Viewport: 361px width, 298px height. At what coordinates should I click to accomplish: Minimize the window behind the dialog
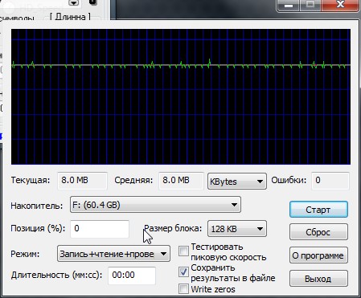tap(289, 5)
